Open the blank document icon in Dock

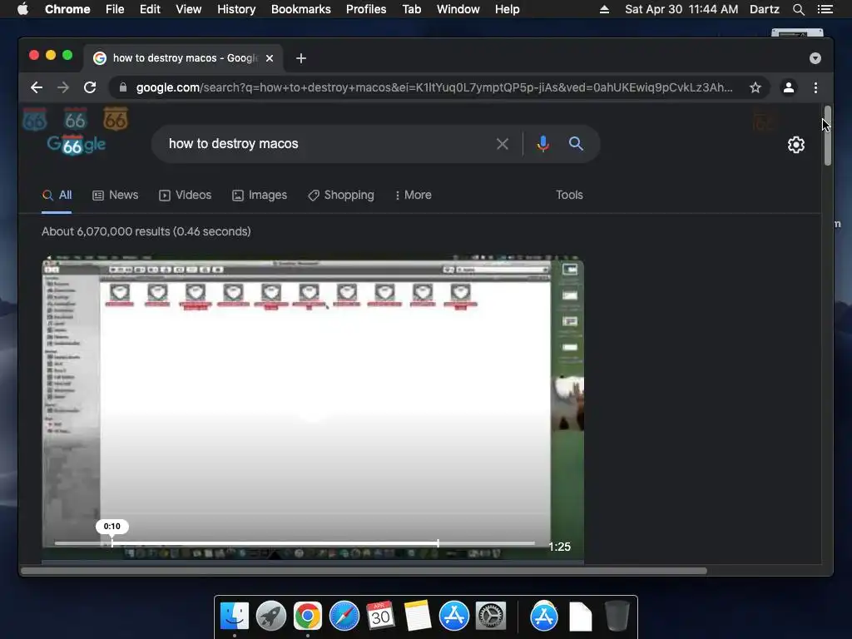click(580, 617)
